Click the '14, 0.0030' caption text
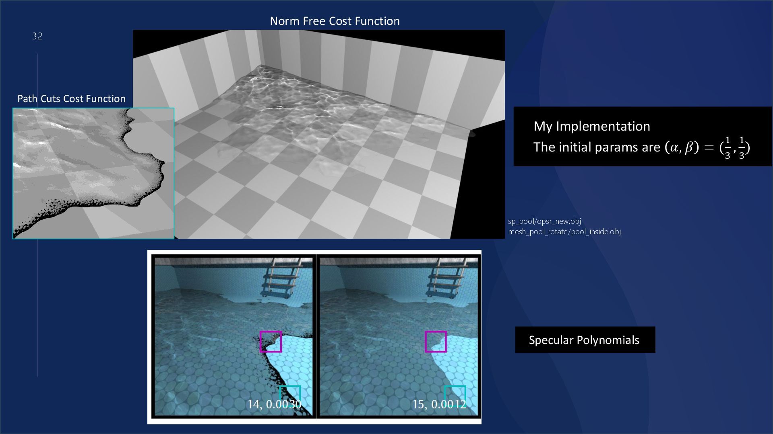Image resolution: width=773 pixels, height=434 pixels. pyautogui.click(x=274, y=404)
